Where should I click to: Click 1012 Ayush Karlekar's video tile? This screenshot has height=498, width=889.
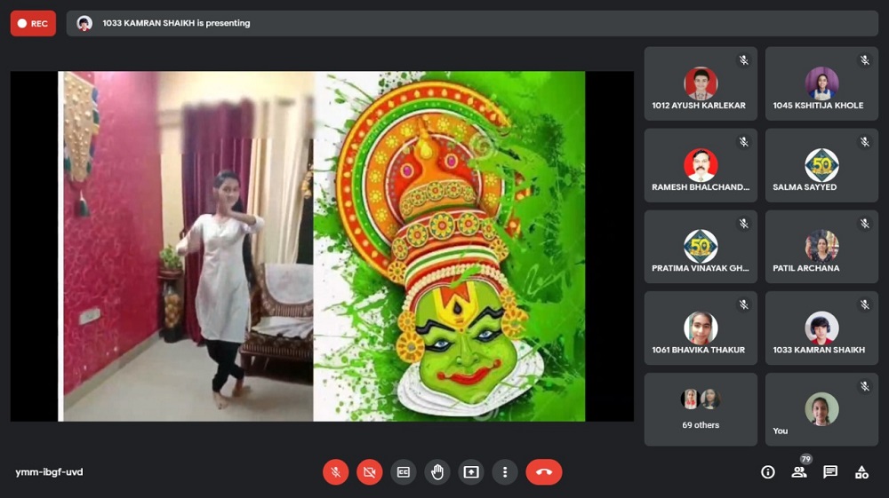(701, 83)
